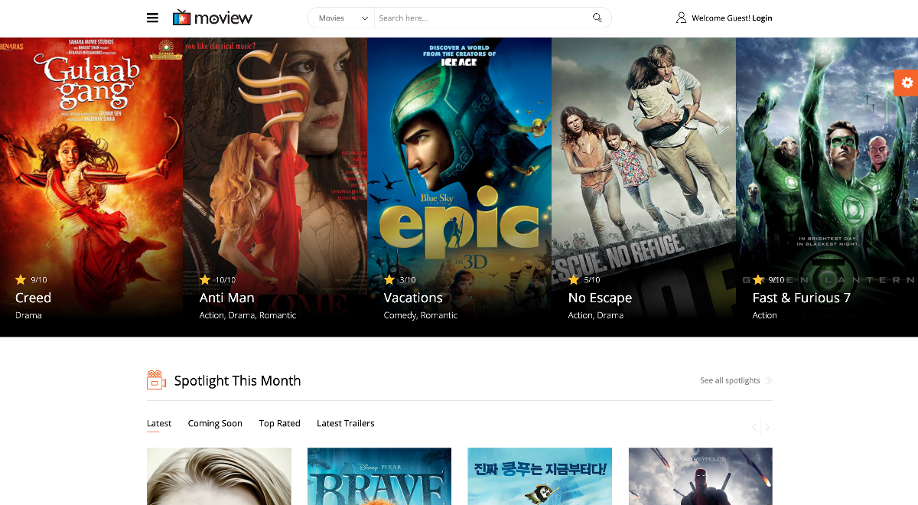This screenshot has height=505, width=918.
Task: Click the Anti Man title
Action: pos(227,298)
